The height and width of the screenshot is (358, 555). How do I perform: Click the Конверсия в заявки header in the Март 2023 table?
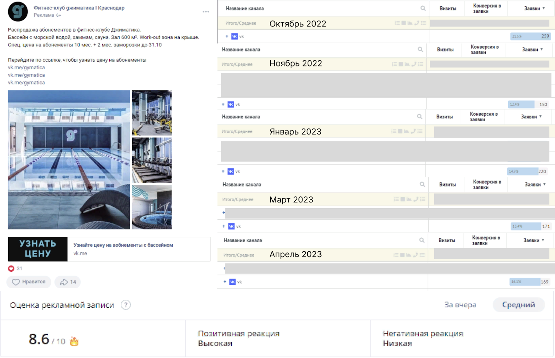[487, 184]
